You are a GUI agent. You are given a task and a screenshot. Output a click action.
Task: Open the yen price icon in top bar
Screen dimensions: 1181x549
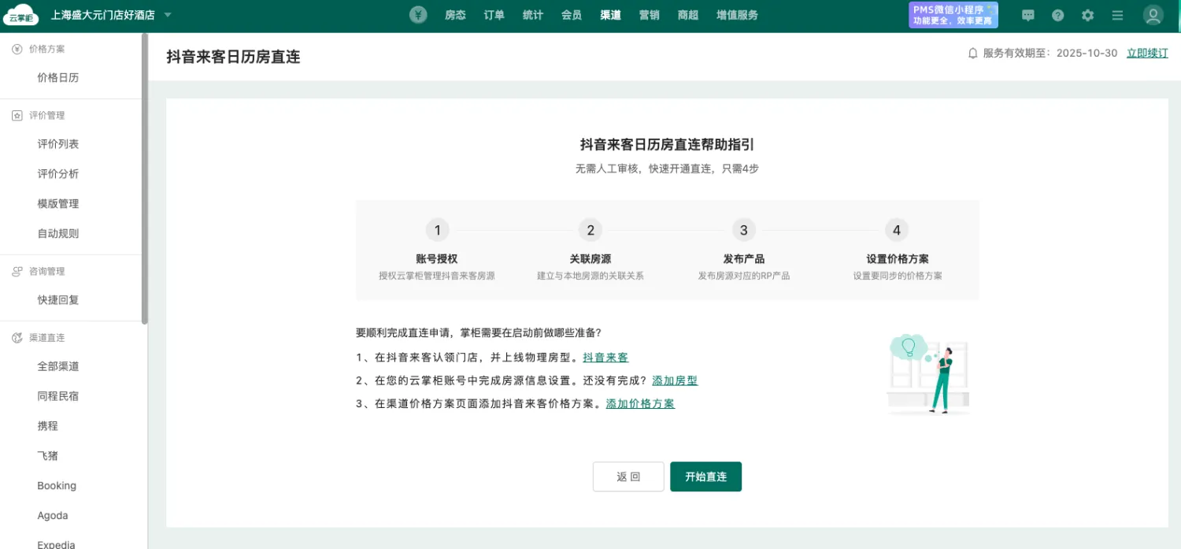tap(418, 15)
